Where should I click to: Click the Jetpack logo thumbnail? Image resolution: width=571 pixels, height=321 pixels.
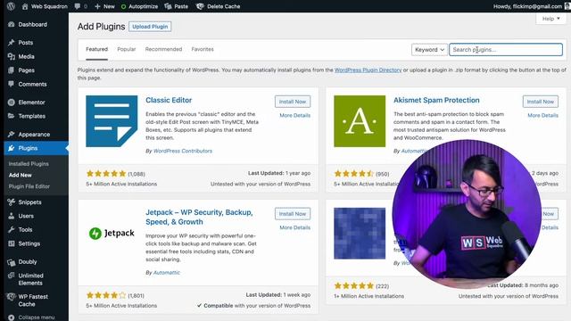tap(112, 234)
